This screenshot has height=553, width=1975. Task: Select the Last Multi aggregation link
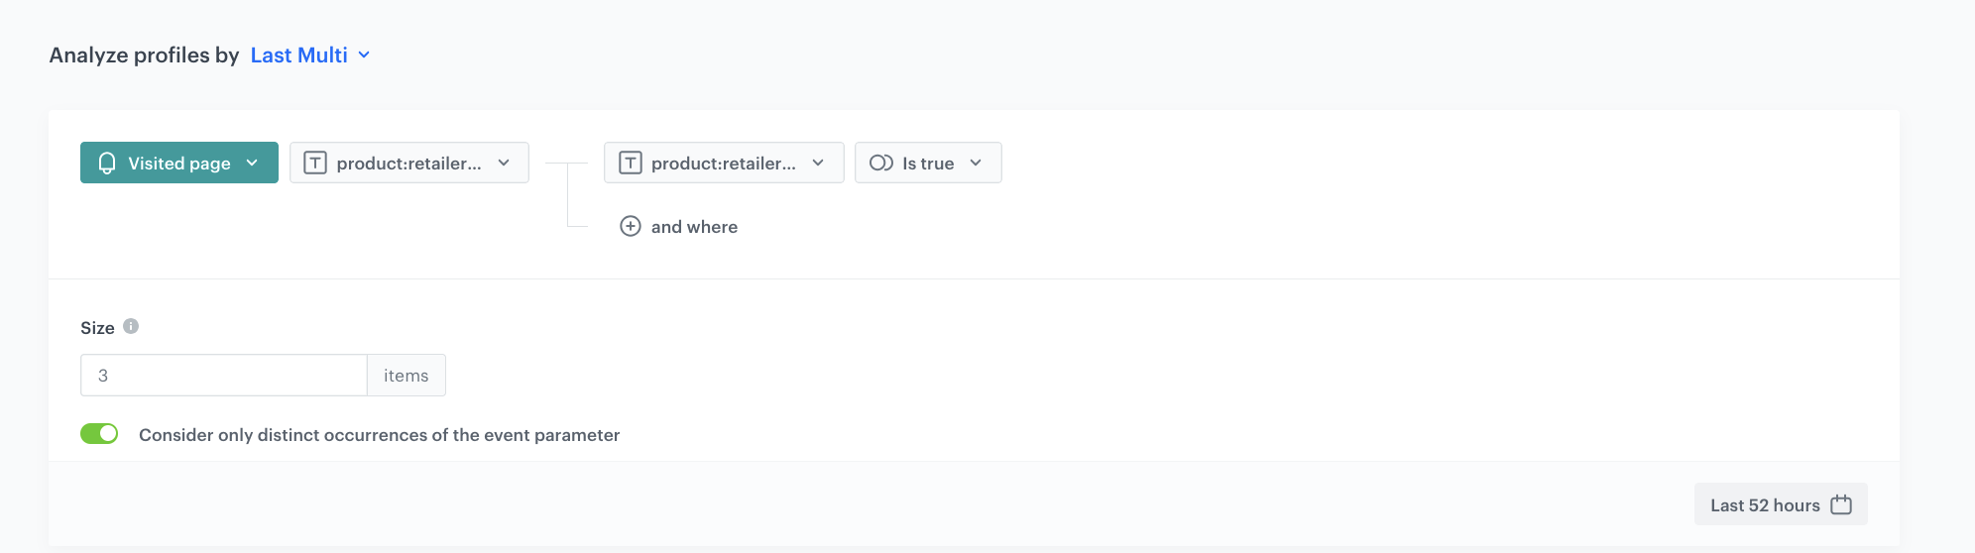298,55
